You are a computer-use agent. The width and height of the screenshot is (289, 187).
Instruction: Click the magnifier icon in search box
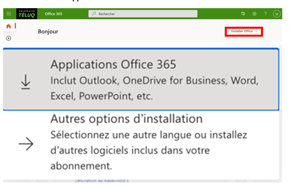coord(94,14)
